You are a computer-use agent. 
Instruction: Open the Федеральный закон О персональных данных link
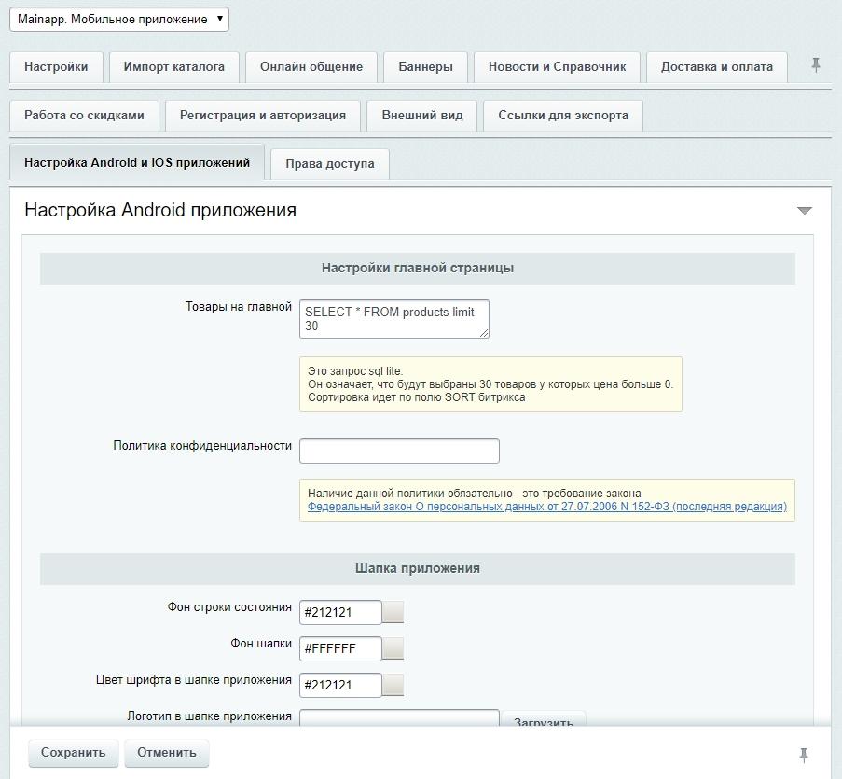[547, 506]
